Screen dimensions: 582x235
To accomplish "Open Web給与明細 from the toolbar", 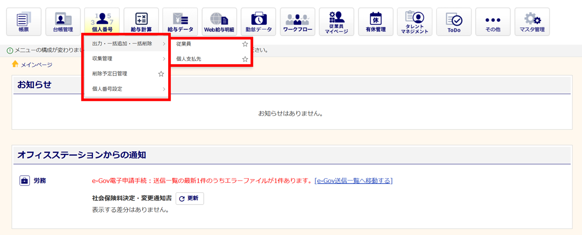I will click(219, 22).
